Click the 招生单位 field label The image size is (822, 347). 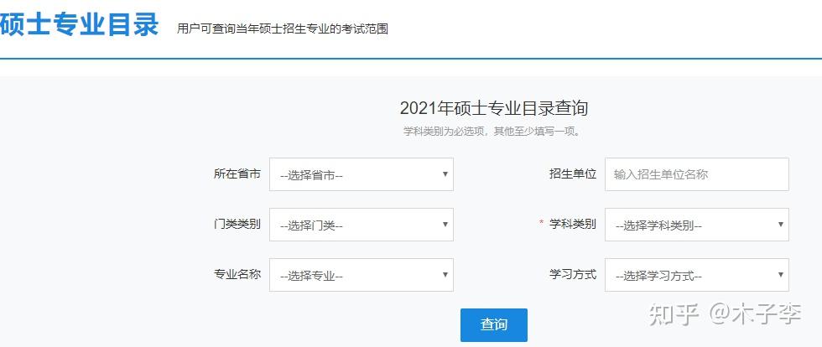click(x=572, y=174)
